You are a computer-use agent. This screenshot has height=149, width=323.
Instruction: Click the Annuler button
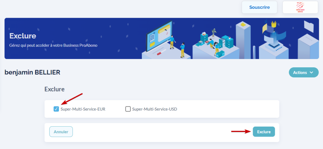click(61, 132)
